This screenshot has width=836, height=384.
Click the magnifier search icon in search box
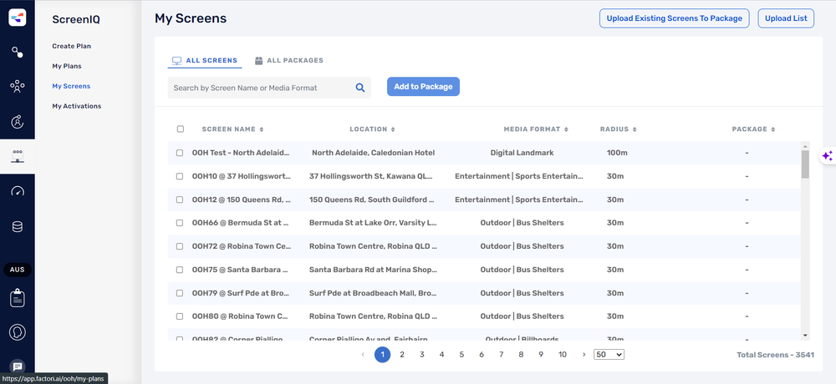click(x=359, y=88)
